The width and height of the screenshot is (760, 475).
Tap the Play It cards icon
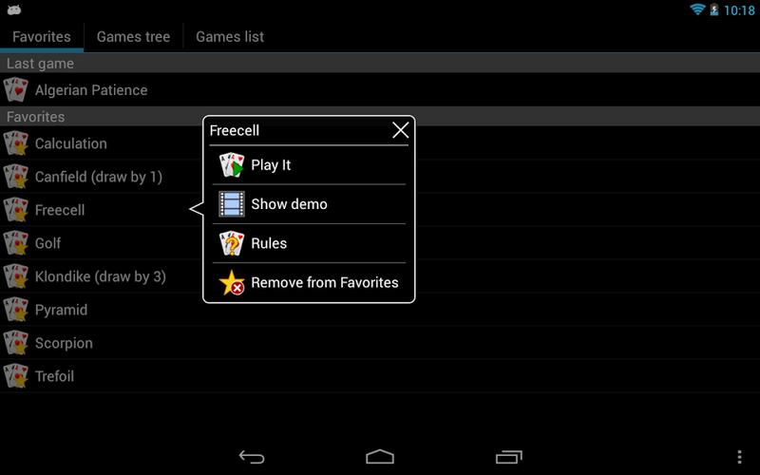click(x=232, y=165)
